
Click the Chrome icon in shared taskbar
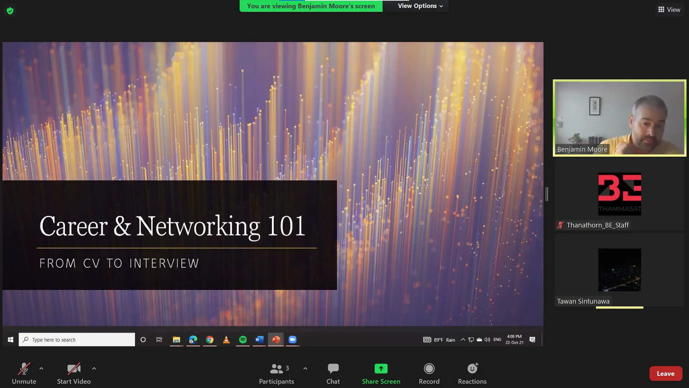tap(210, 339)
